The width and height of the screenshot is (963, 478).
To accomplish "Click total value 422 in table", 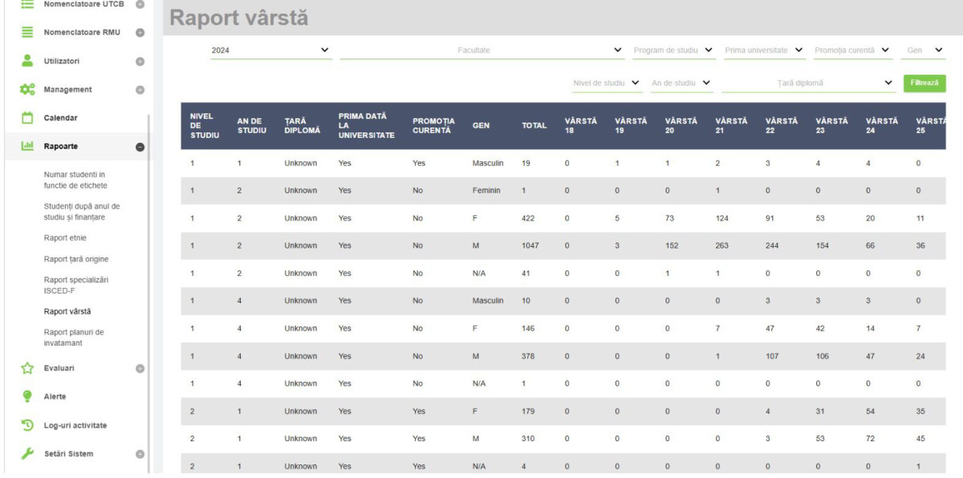I will pyautogui.click(x=529, y=218).
